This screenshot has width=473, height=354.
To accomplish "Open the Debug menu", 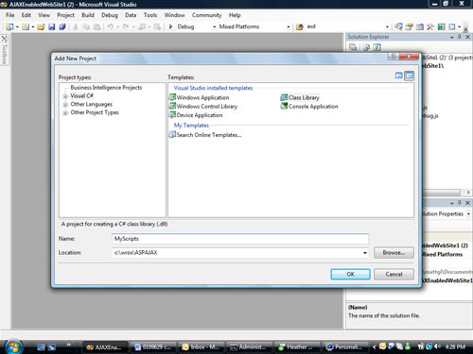I will (110, 15).
